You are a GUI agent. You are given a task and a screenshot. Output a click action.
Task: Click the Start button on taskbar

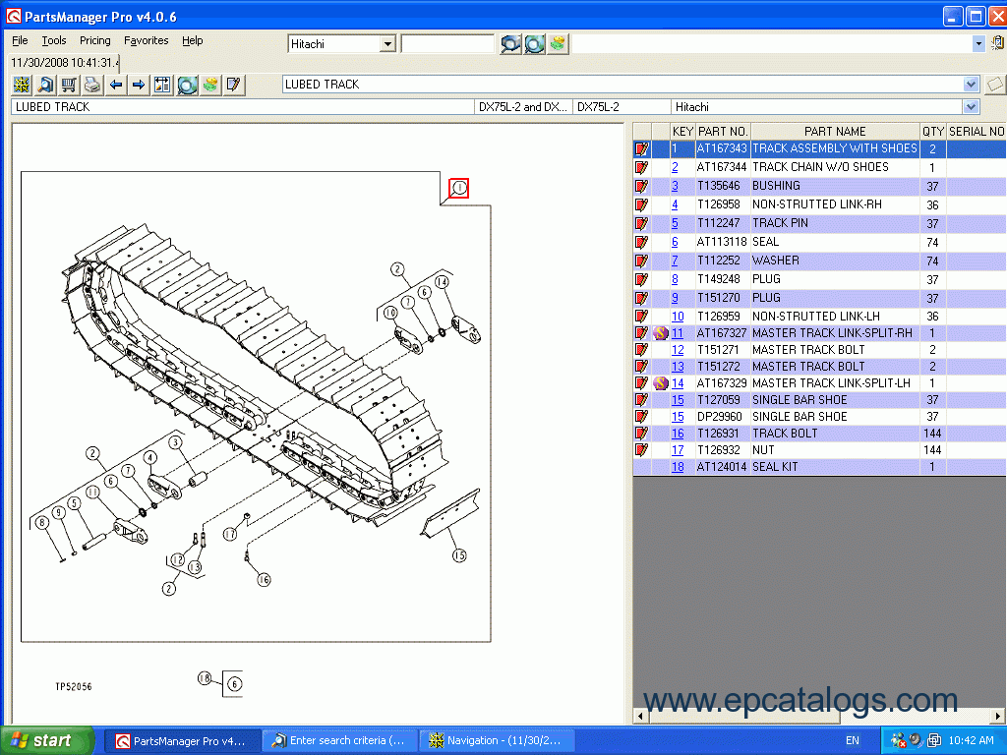[x=46, y=741]
